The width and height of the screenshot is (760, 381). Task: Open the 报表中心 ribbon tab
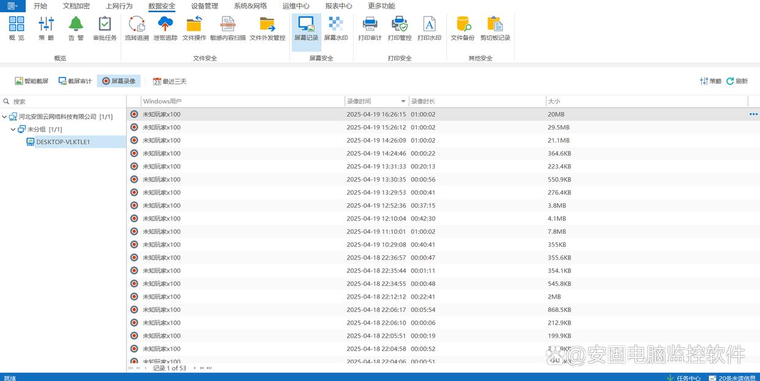pos(338,6)
